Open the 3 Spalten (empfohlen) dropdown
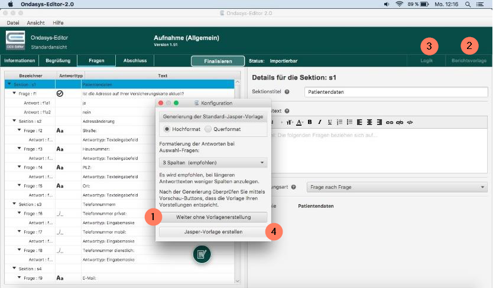Viewport: 493px width, 288px height. point(213,163)
